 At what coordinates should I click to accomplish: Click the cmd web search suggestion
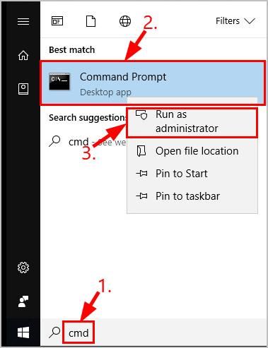(x=87, y=142)
